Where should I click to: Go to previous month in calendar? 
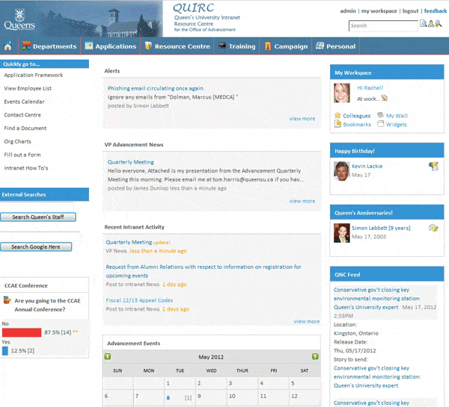coord(108,356)
